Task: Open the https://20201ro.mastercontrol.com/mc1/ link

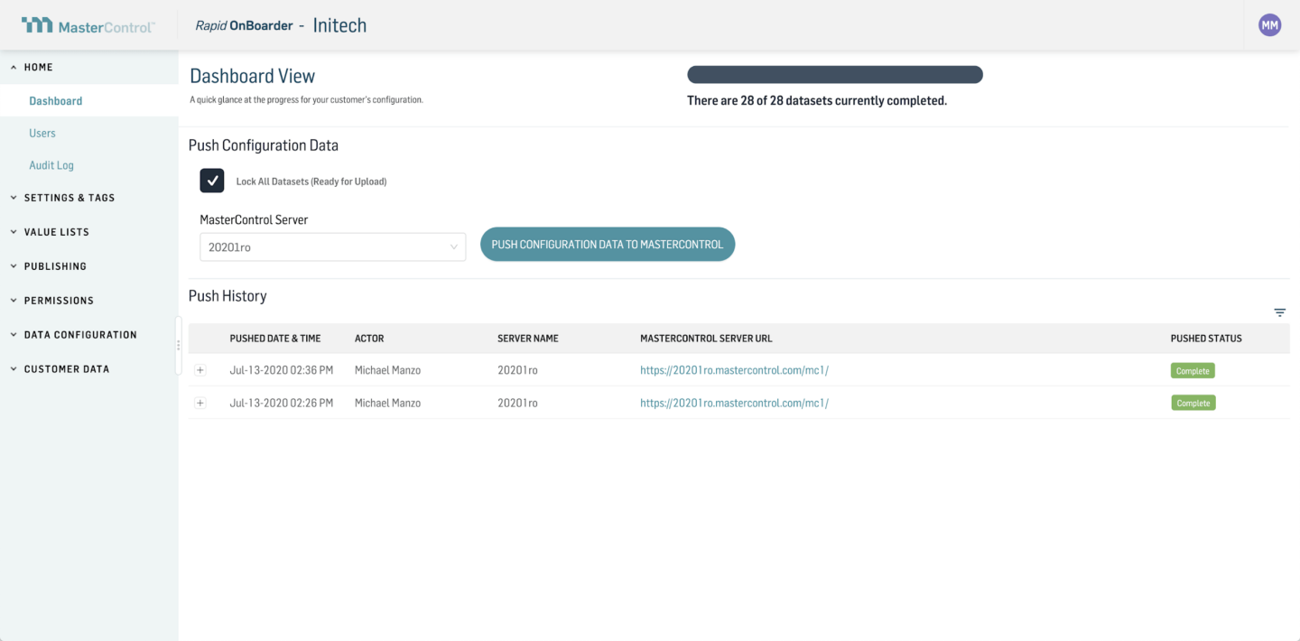Action: tap(734, 370)
